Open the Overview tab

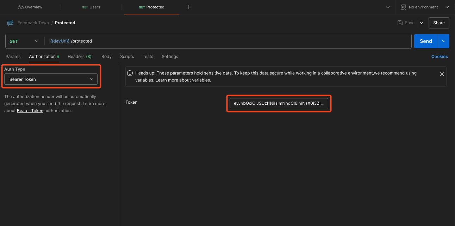[30, 7]
